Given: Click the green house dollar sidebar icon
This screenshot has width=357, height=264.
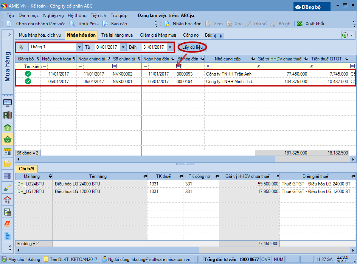Looking at the screenshot, I should tap(8, 128).
